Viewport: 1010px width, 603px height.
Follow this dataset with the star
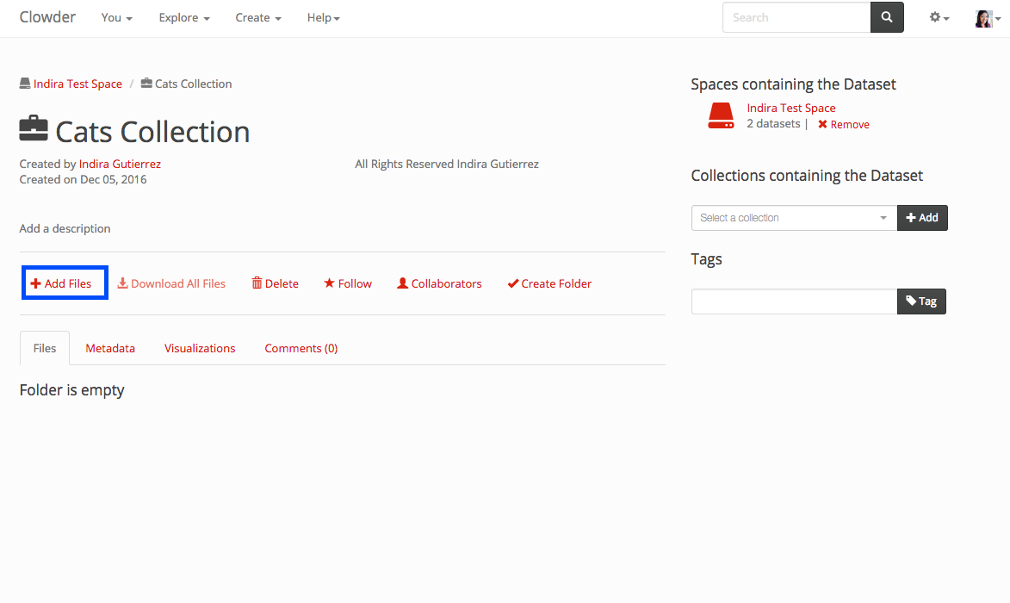click(x=348, y=283)
